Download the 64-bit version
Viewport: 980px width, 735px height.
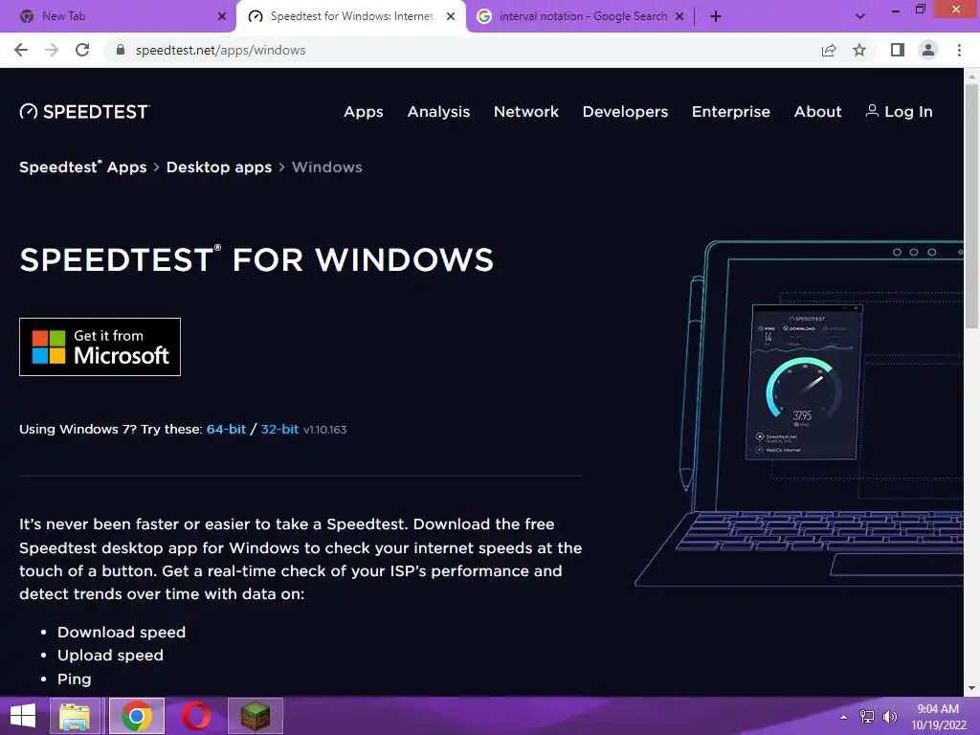coord(226,430)
